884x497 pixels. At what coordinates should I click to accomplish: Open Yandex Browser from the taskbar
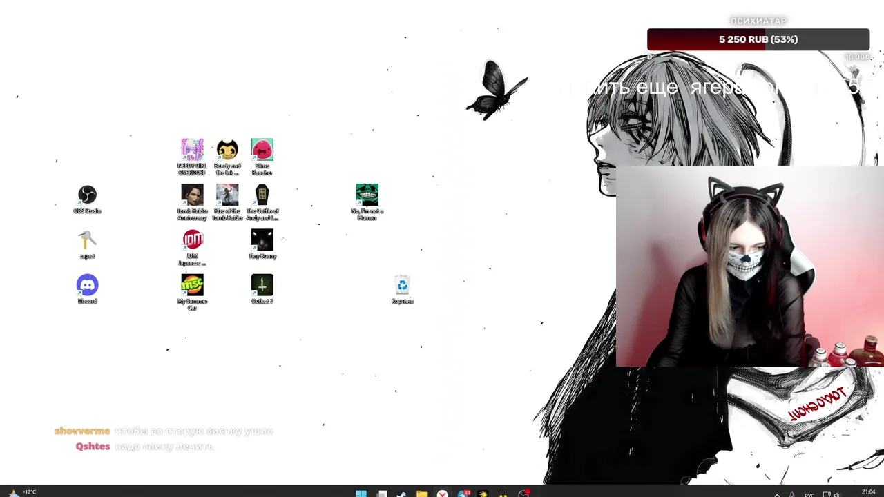tap(442, 493)
